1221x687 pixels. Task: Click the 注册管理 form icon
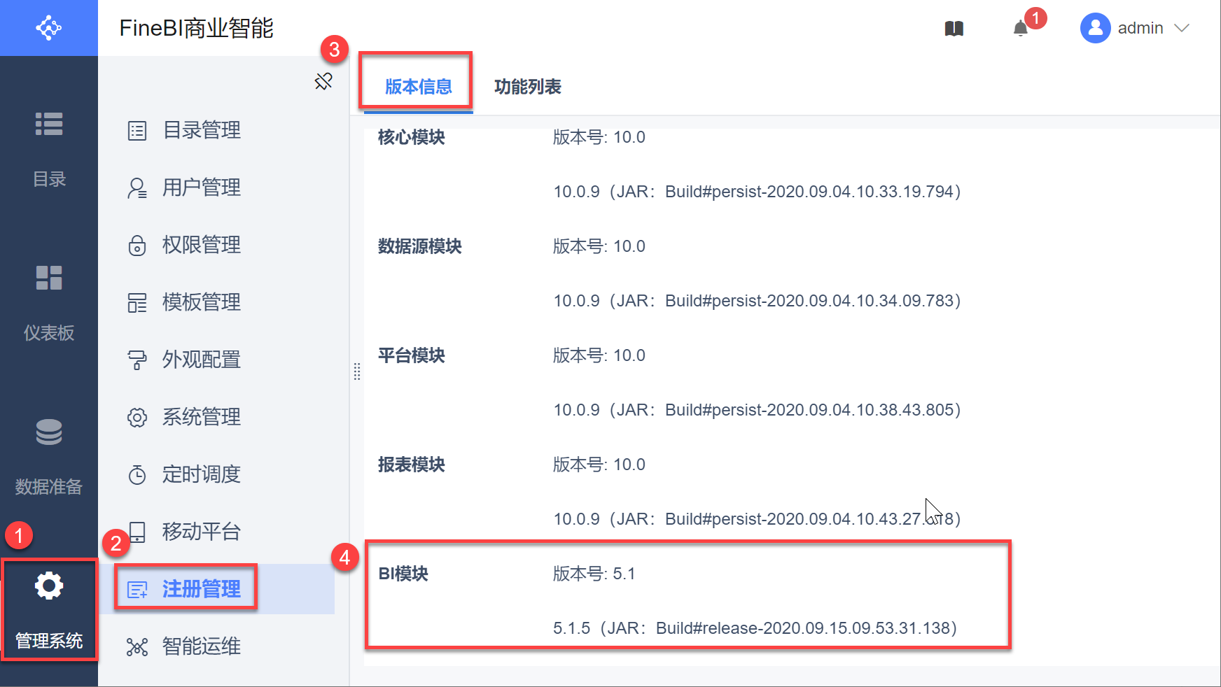click(137, 590)
